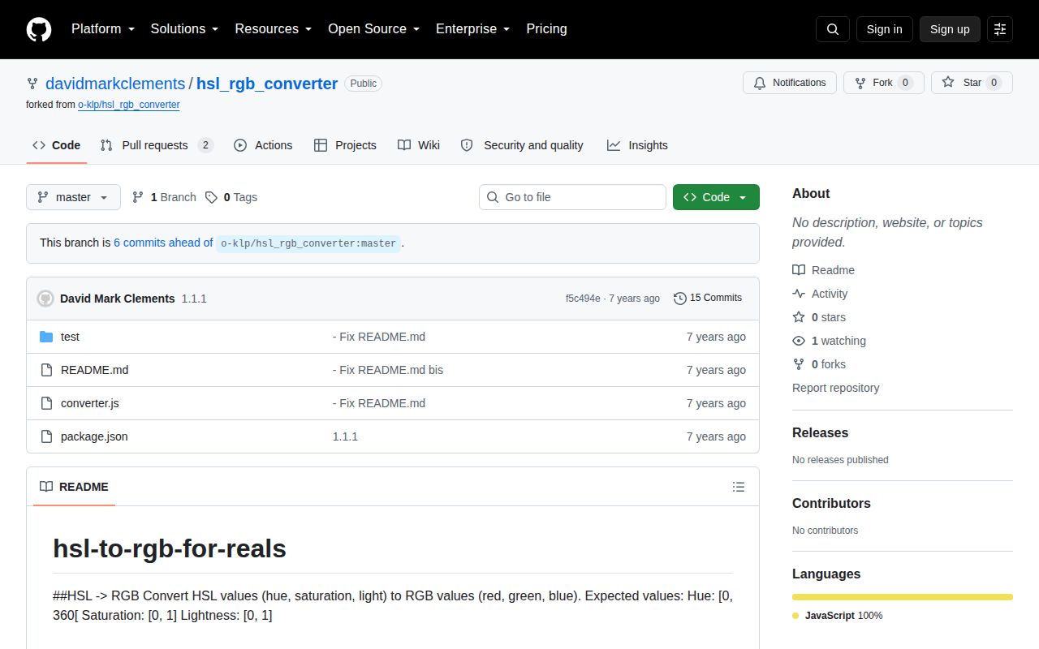Open the master branch selector

tap(73, 197)
